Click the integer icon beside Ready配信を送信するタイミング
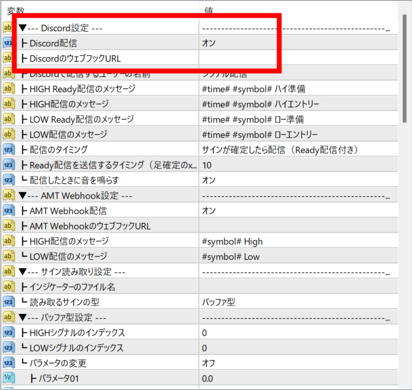Viewport: 412px width, 390px height. 9,165
